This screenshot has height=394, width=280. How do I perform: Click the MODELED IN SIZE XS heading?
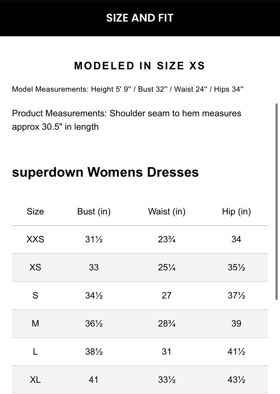click(139, 66)
